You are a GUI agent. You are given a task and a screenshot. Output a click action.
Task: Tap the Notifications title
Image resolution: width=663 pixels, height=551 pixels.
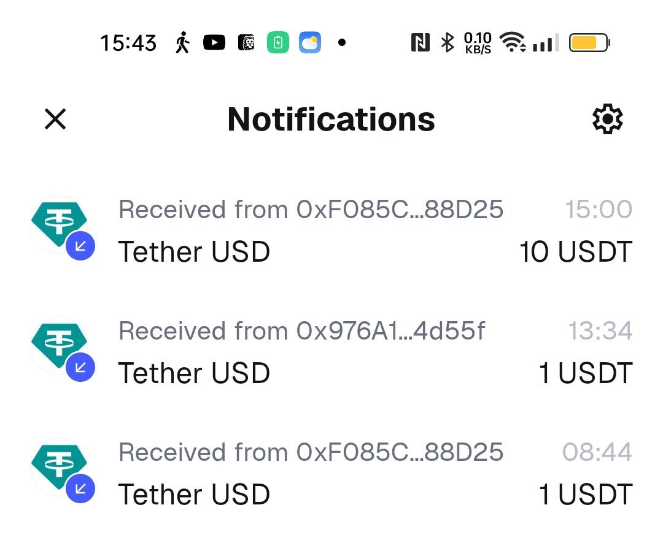[331, 119]
